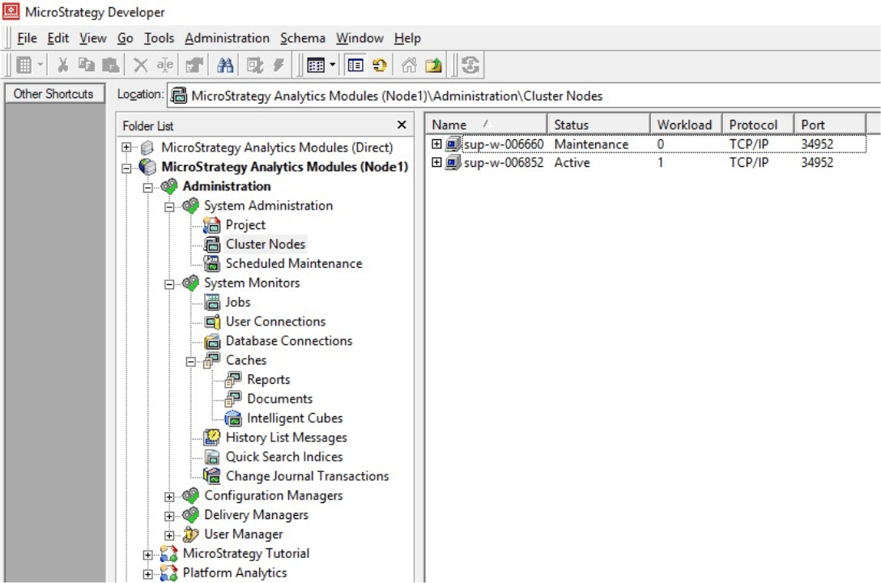
Task: Expand MicroStrategy Analytics Modules (Direct)
Action: (x=126, y=147)
